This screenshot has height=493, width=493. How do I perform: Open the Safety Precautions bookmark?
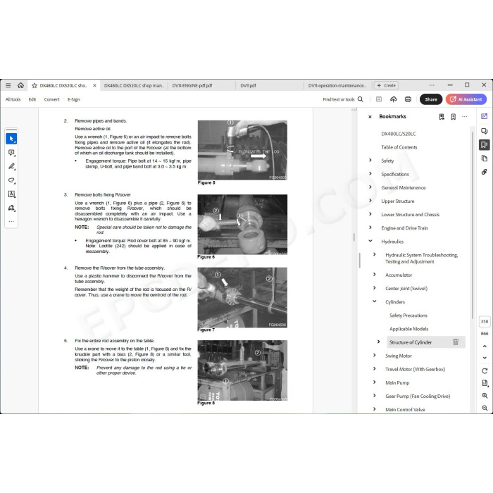408,316
